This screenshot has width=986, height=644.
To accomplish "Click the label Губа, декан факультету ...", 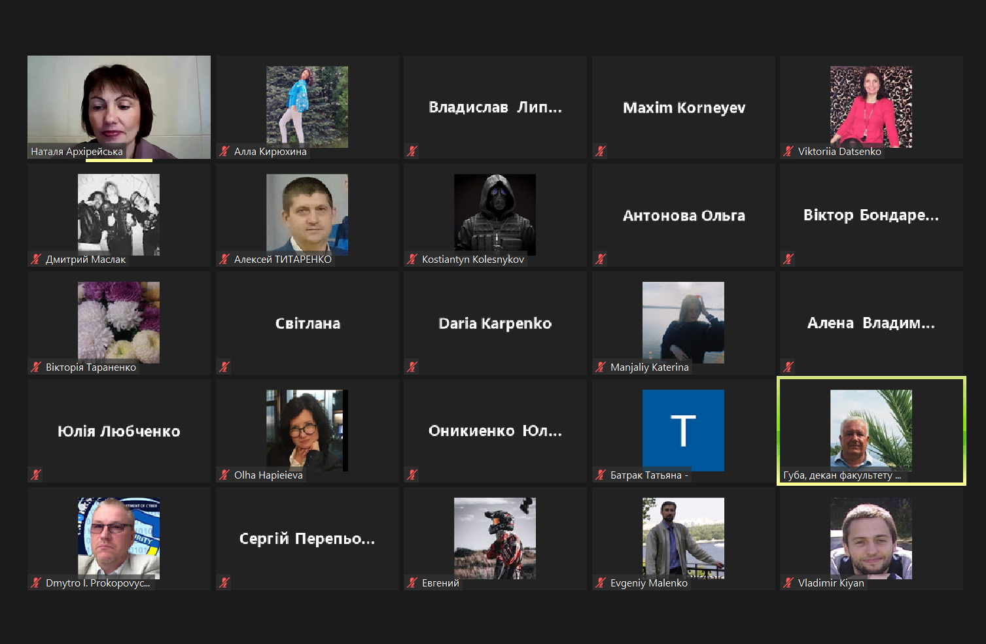I will click(x=842, y=475).
